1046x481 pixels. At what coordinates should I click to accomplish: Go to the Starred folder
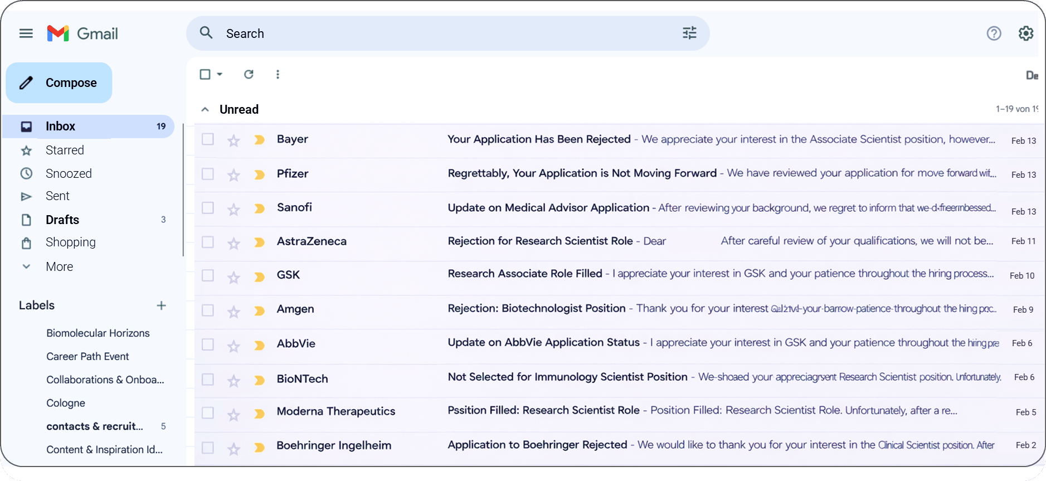coord(65,150)
